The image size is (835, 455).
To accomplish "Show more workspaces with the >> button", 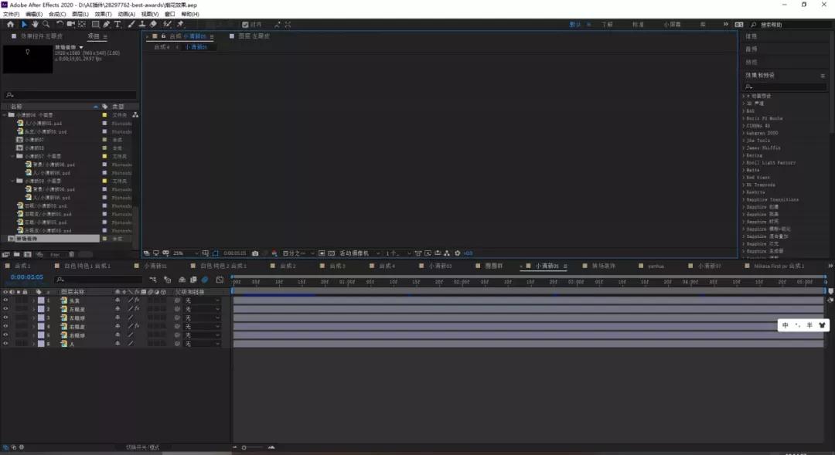I will coord(725,25).
